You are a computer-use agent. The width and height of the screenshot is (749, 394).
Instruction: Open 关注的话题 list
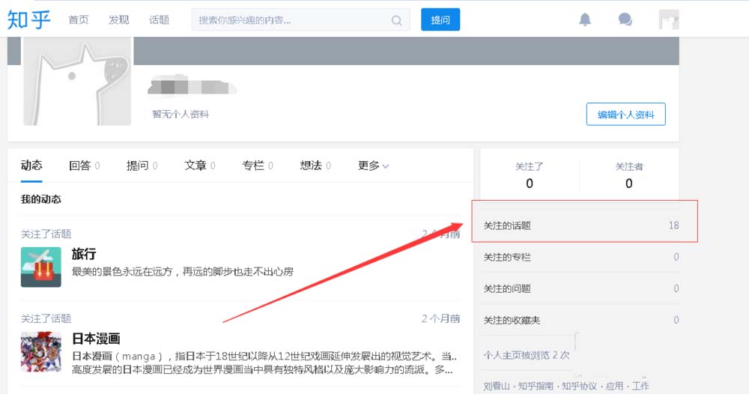580,225
